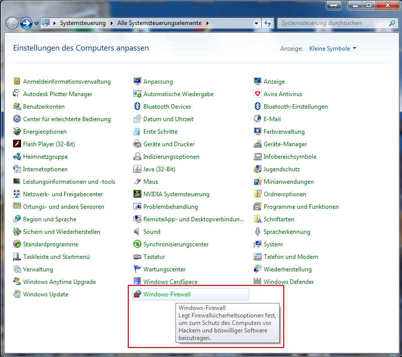
Task: Click the Spracherkennung microphone icon
Action: click(258, 231)
